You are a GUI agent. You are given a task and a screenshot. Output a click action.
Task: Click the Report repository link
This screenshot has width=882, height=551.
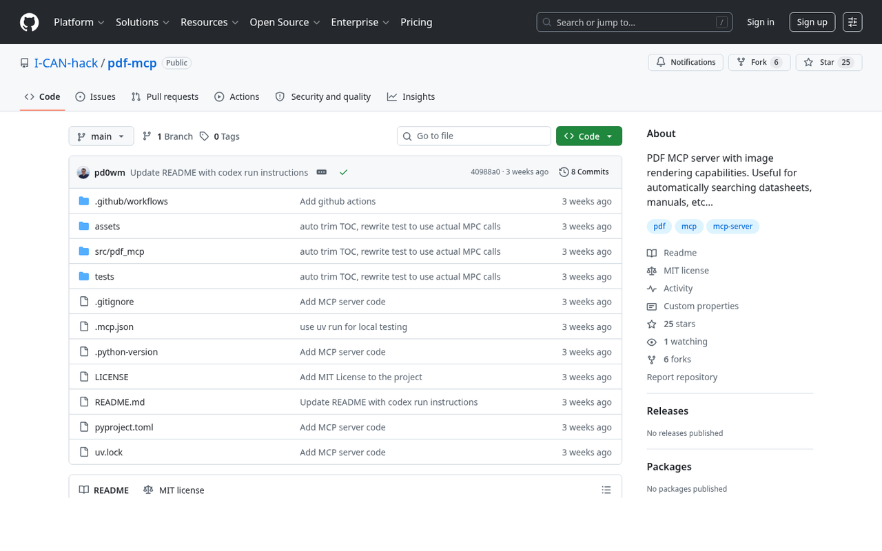pyautogui.click(x=681, y=377)
